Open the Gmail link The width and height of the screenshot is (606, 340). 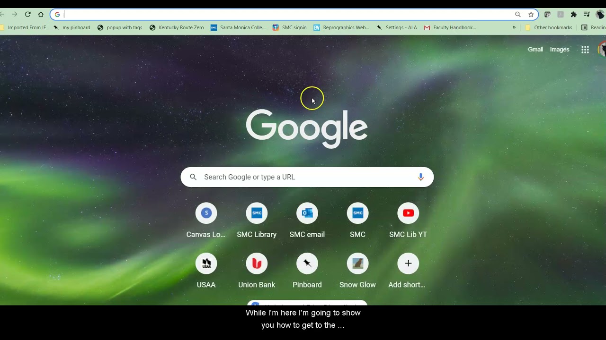coord(535,50)
